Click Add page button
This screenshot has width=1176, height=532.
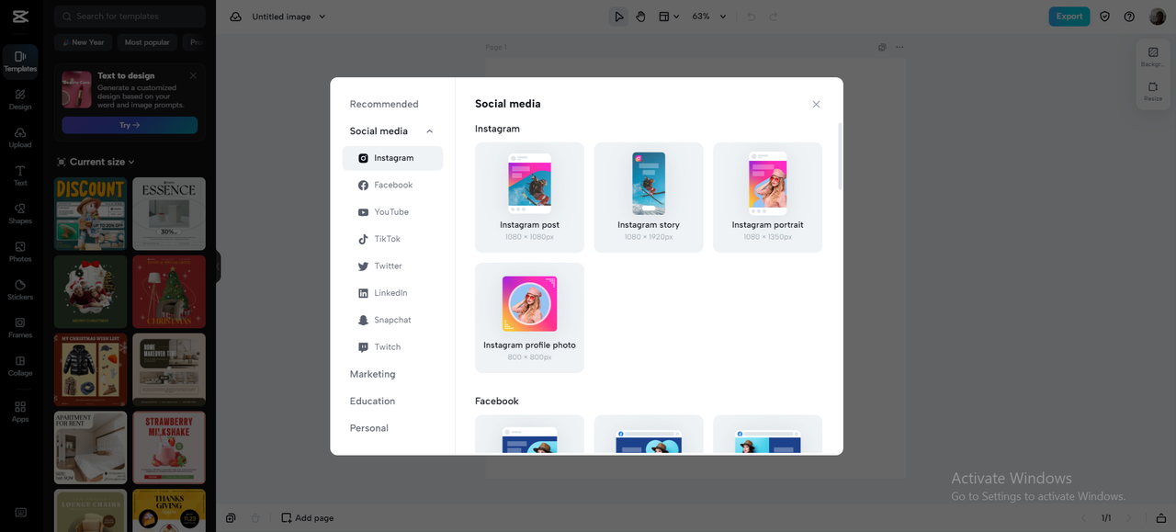click(308, 518)
